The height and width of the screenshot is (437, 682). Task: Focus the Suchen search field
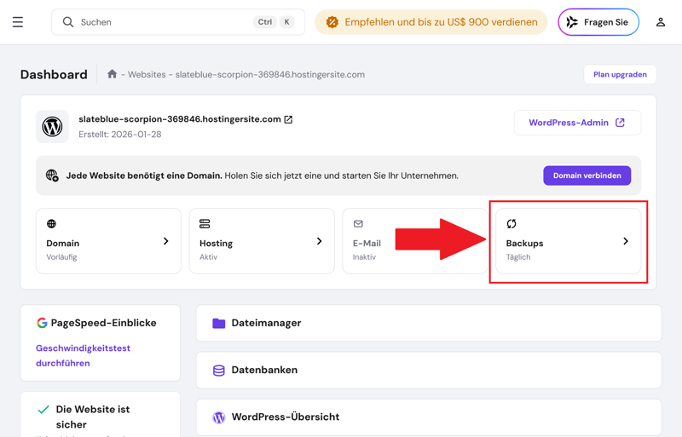click(x=162, y=22)
